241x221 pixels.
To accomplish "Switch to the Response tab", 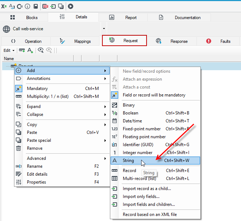I will [x=172, y=41].
